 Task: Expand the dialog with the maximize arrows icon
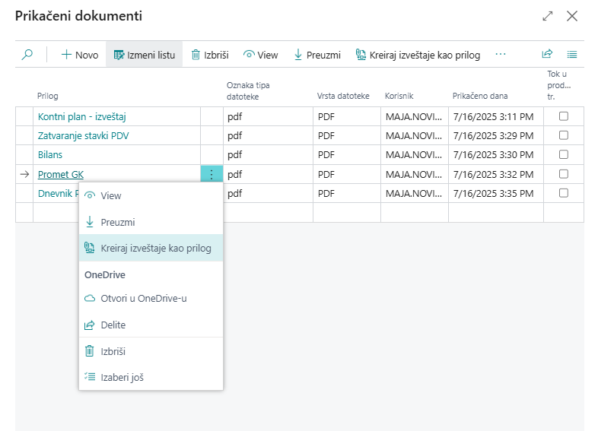pyautogui.click(x=547, y=16)
